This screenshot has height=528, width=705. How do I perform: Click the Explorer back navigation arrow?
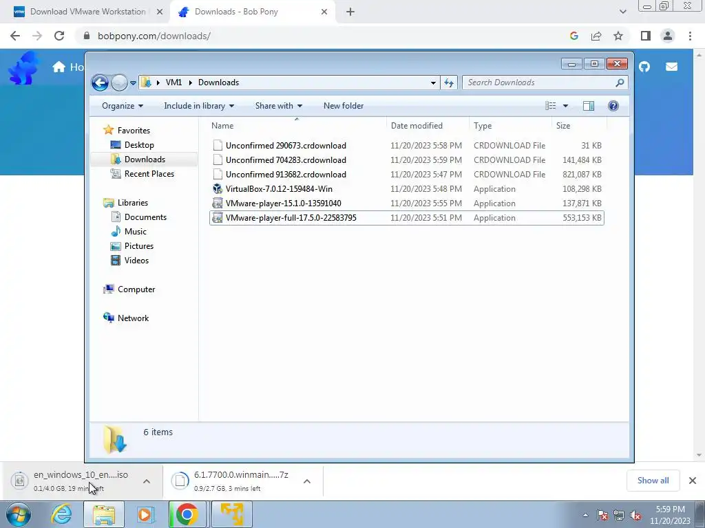pos(100,82)
